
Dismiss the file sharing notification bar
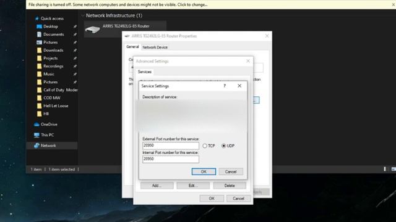click(x=394, y=4)
